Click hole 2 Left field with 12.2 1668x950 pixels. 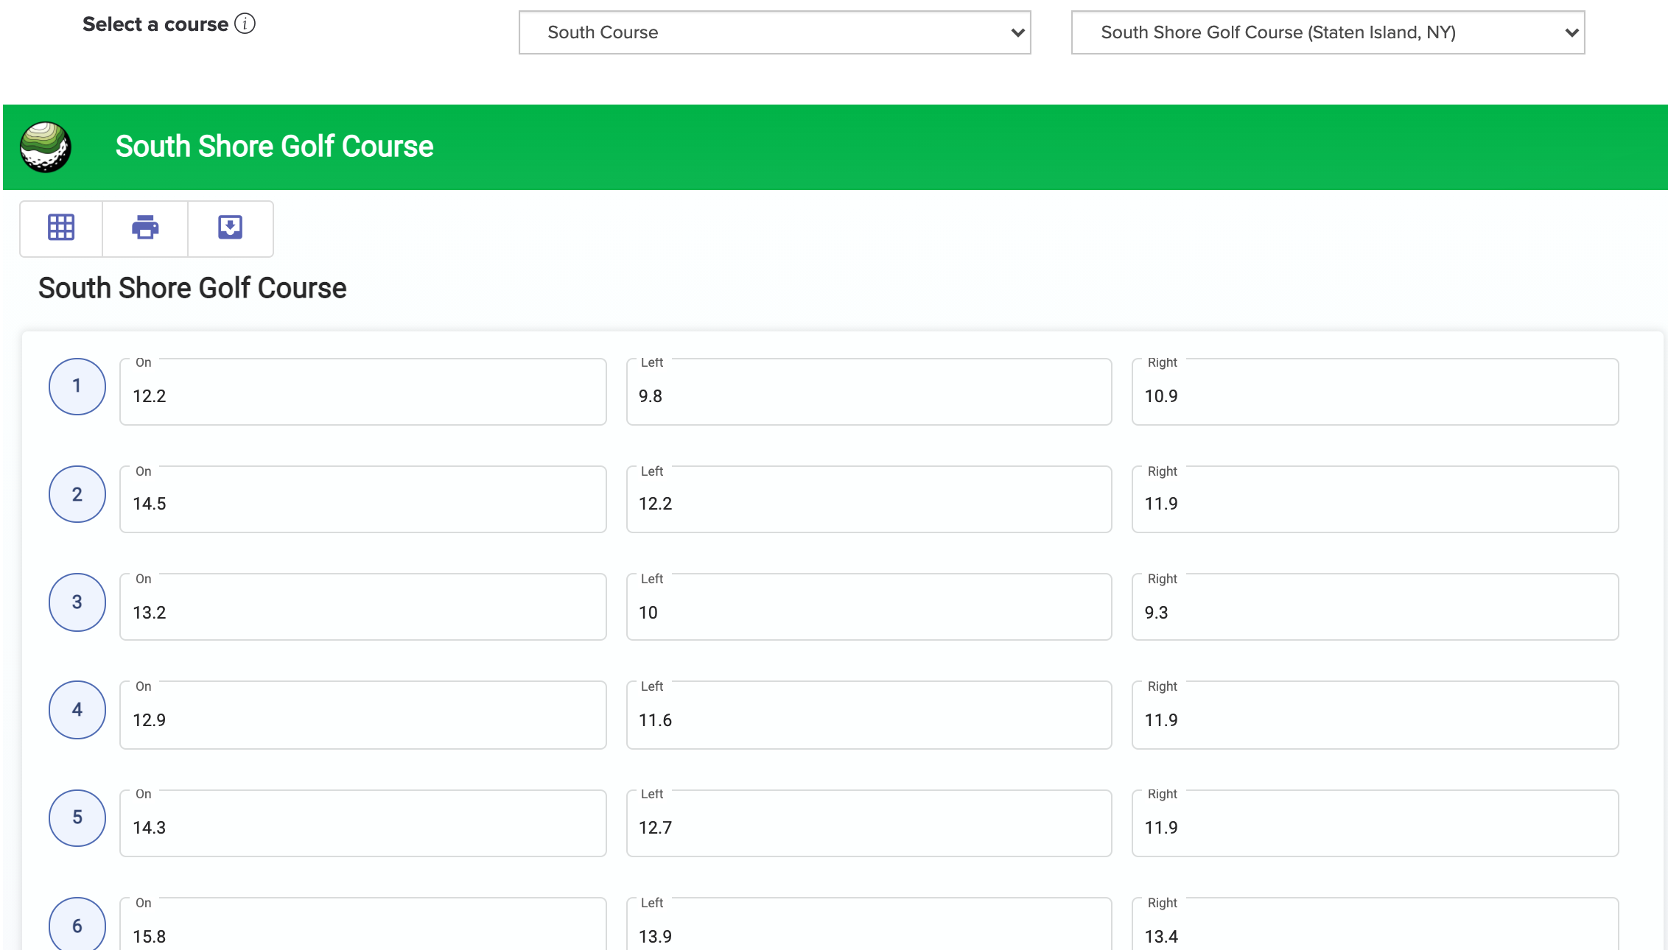pos(869,499)
